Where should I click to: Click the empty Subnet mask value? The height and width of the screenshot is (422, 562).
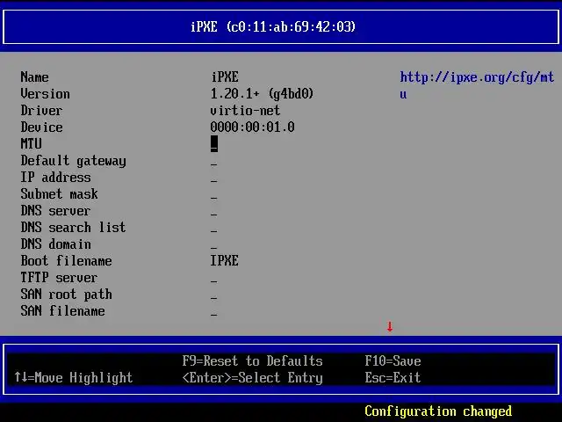click(214, 199)
